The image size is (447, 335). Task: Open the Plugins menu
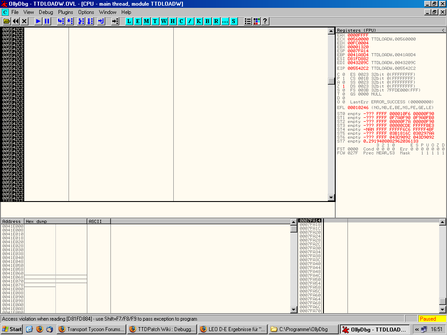(x=65, y=12)
